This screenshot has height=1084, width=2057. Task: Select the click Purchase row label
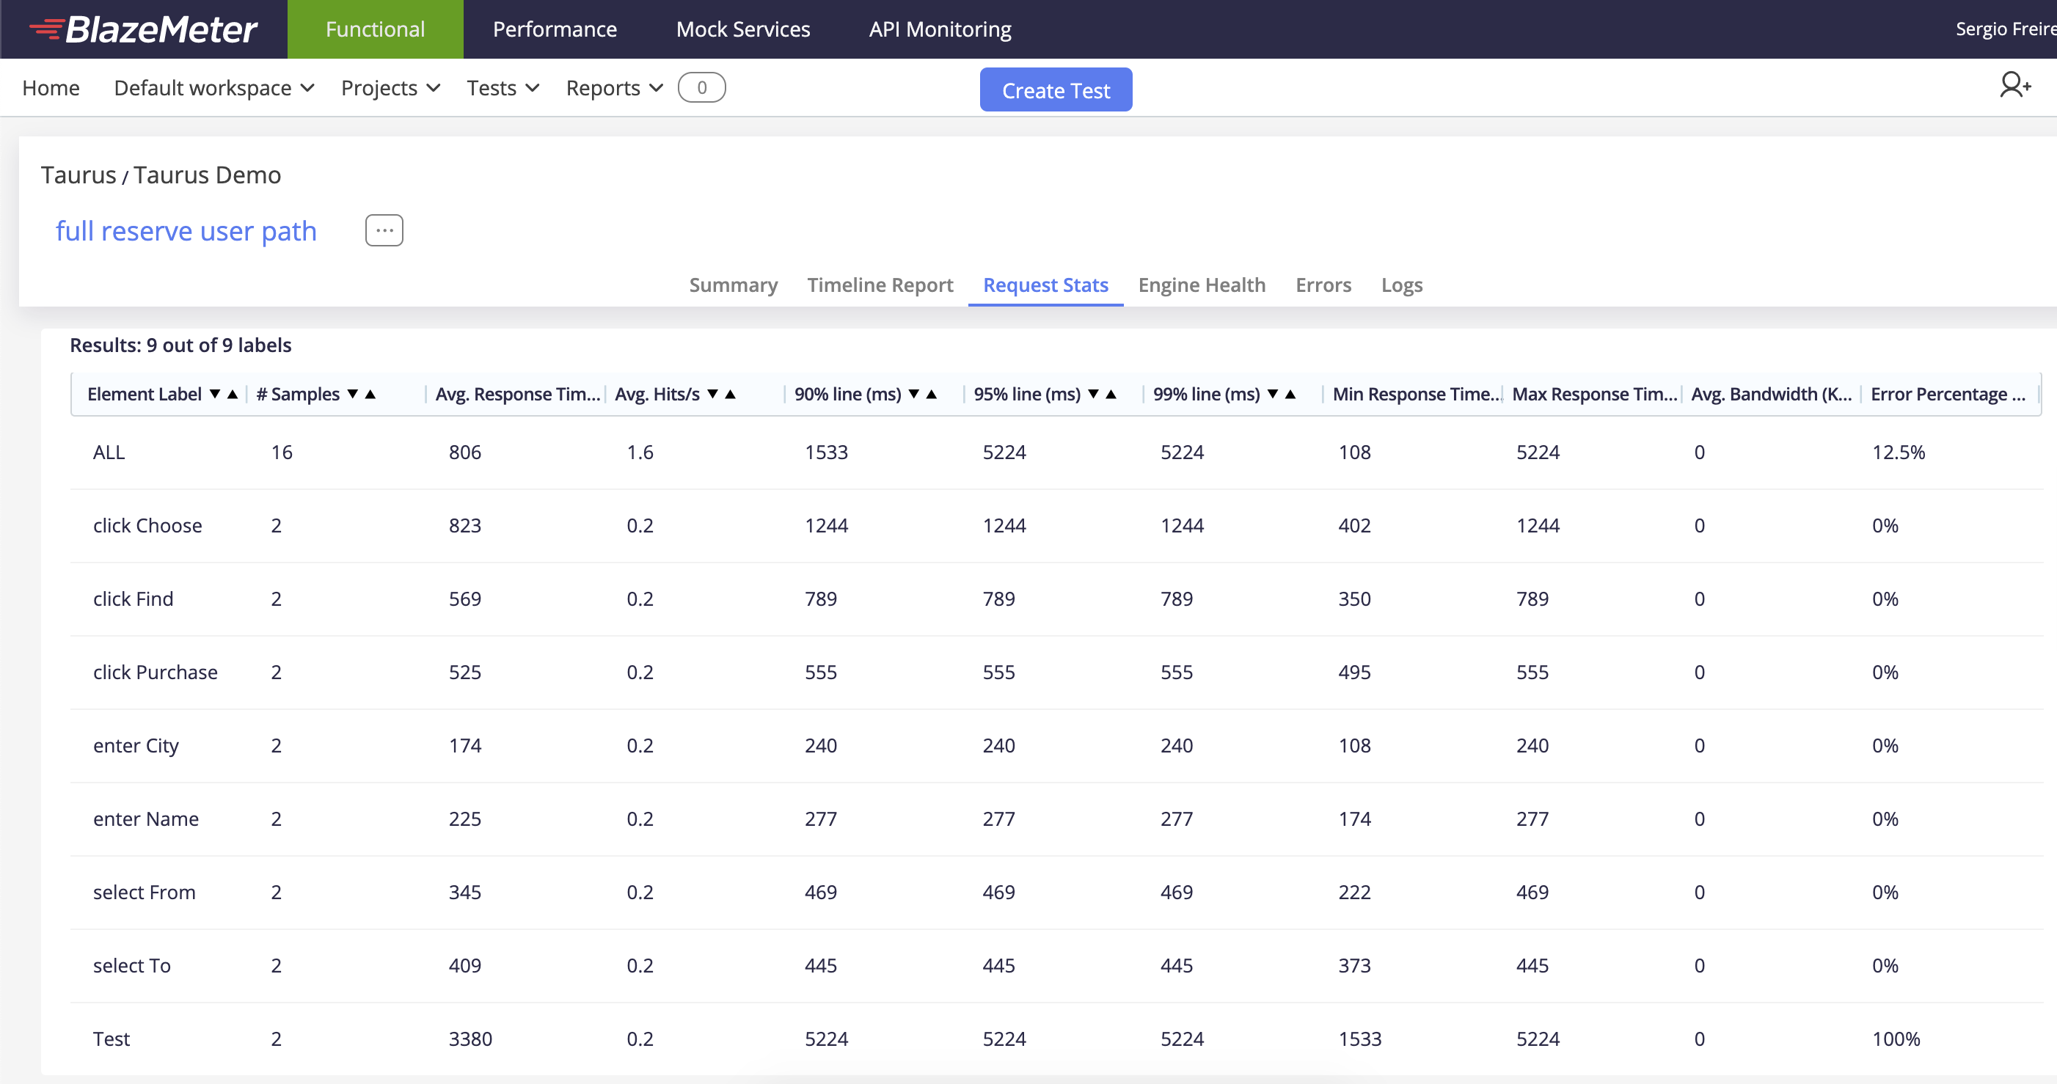tap(155, 673)
